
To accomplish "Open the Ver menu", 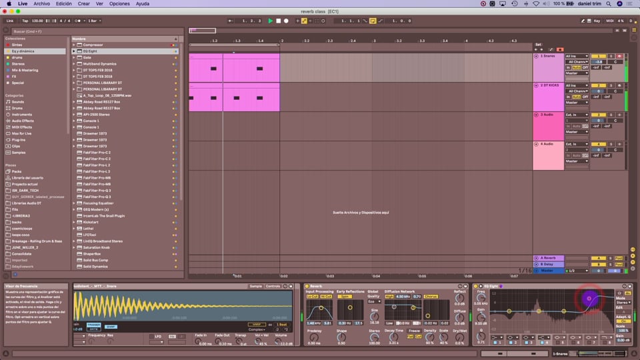I will pyautogui.click(x=99, y=4).
